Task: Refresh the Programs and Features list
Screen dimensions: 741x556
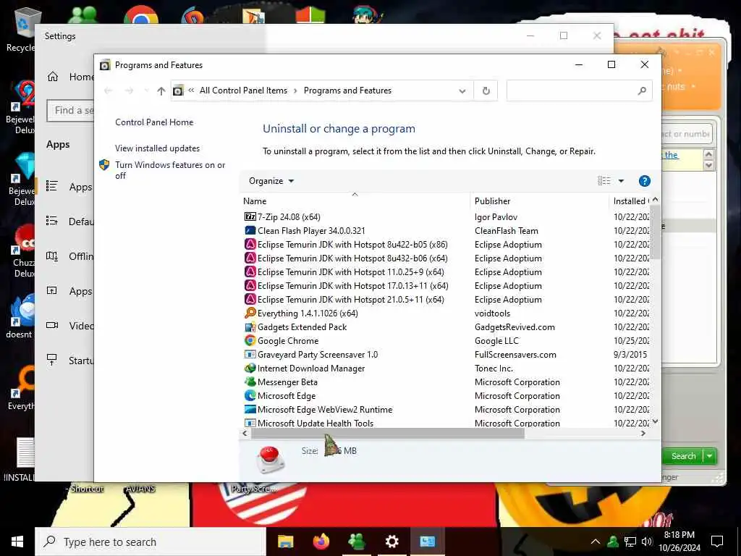Action: coord(486,90)
